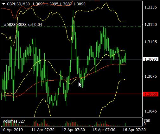Click the 1.3135 price scale label

[x=150, y=7]
